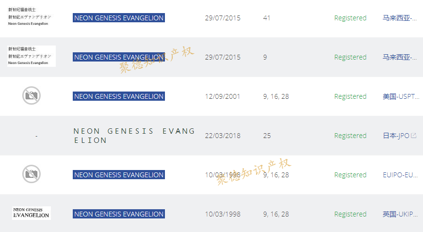Click the external link icon beside 日本-JPO
423x232 pixels.
tap(414, 136)
